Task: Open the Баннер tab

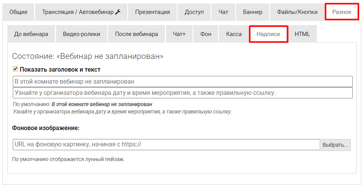Action: [x=253, y=12]
